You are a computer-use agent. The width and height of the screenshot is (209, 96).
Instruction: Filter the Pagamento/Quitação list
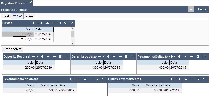pyautogui.click(x=204, y=57)
